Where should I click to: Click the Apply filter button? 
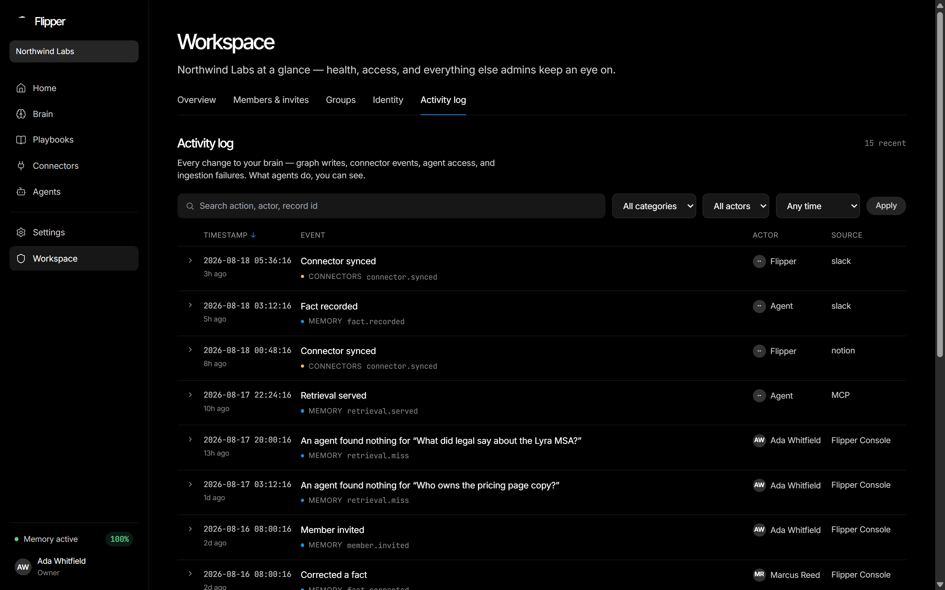tap(886, 206)
